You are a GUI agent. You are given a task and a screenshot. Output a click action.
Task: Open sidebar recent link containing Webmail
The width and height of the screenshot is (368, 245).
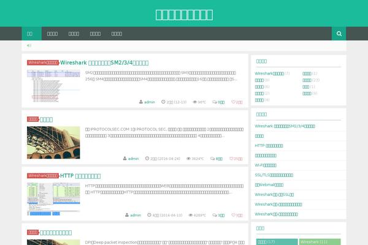tap(269, 185)
